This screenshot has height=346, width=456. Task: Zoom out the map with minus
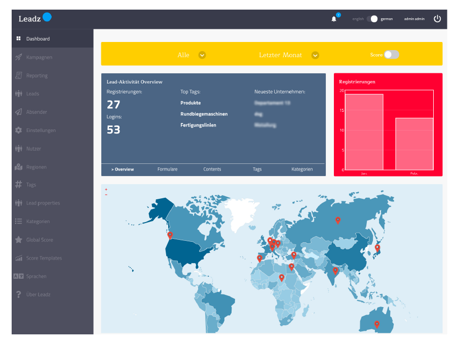tap(106, 194)
